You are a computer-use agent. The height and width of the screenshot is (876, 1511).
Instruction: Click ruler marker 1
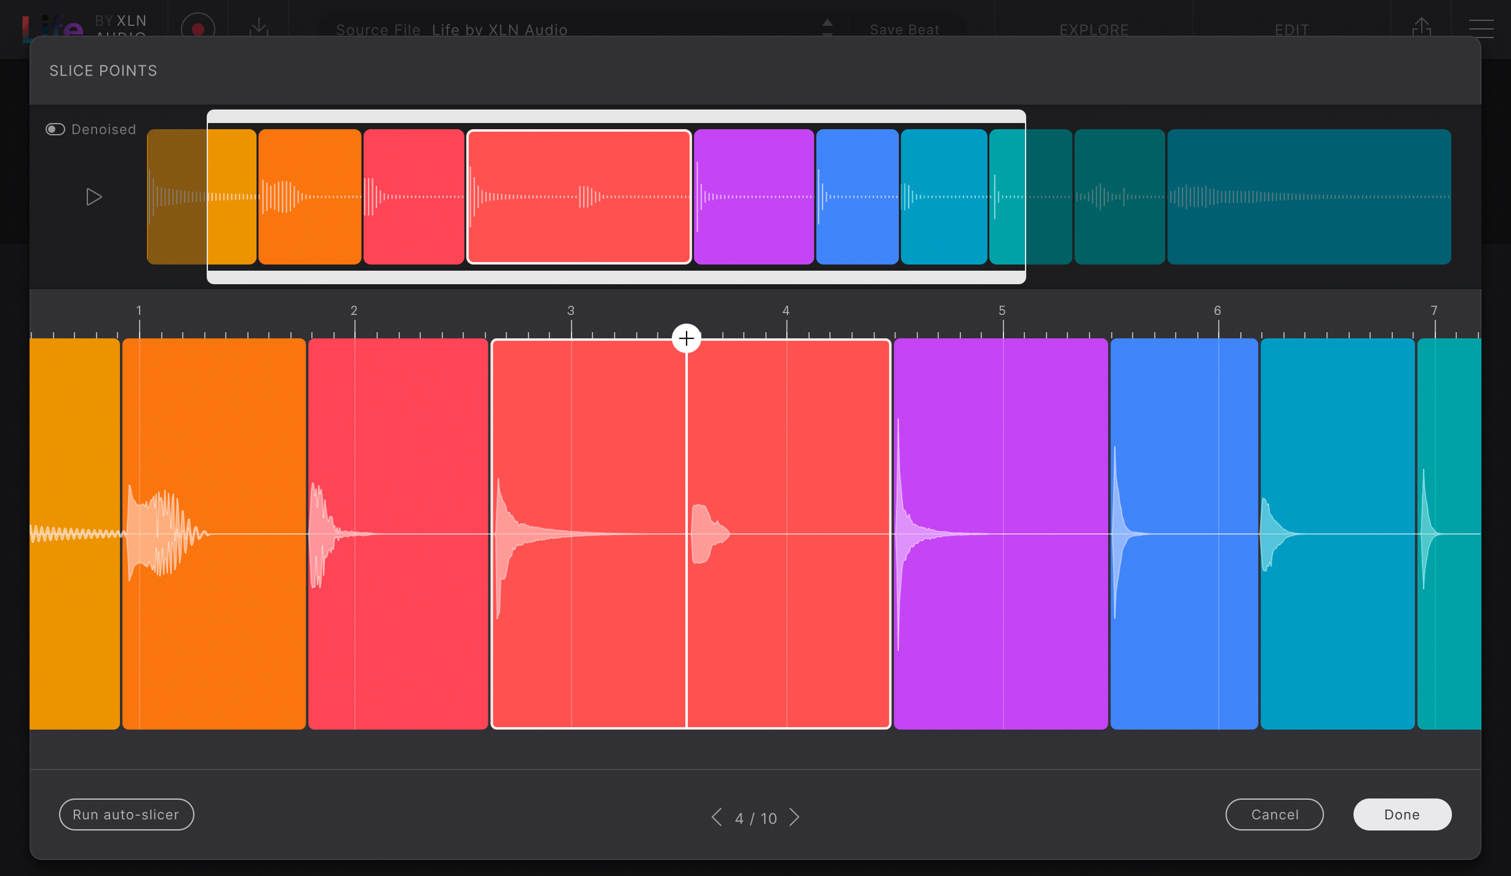coord(139,311)
